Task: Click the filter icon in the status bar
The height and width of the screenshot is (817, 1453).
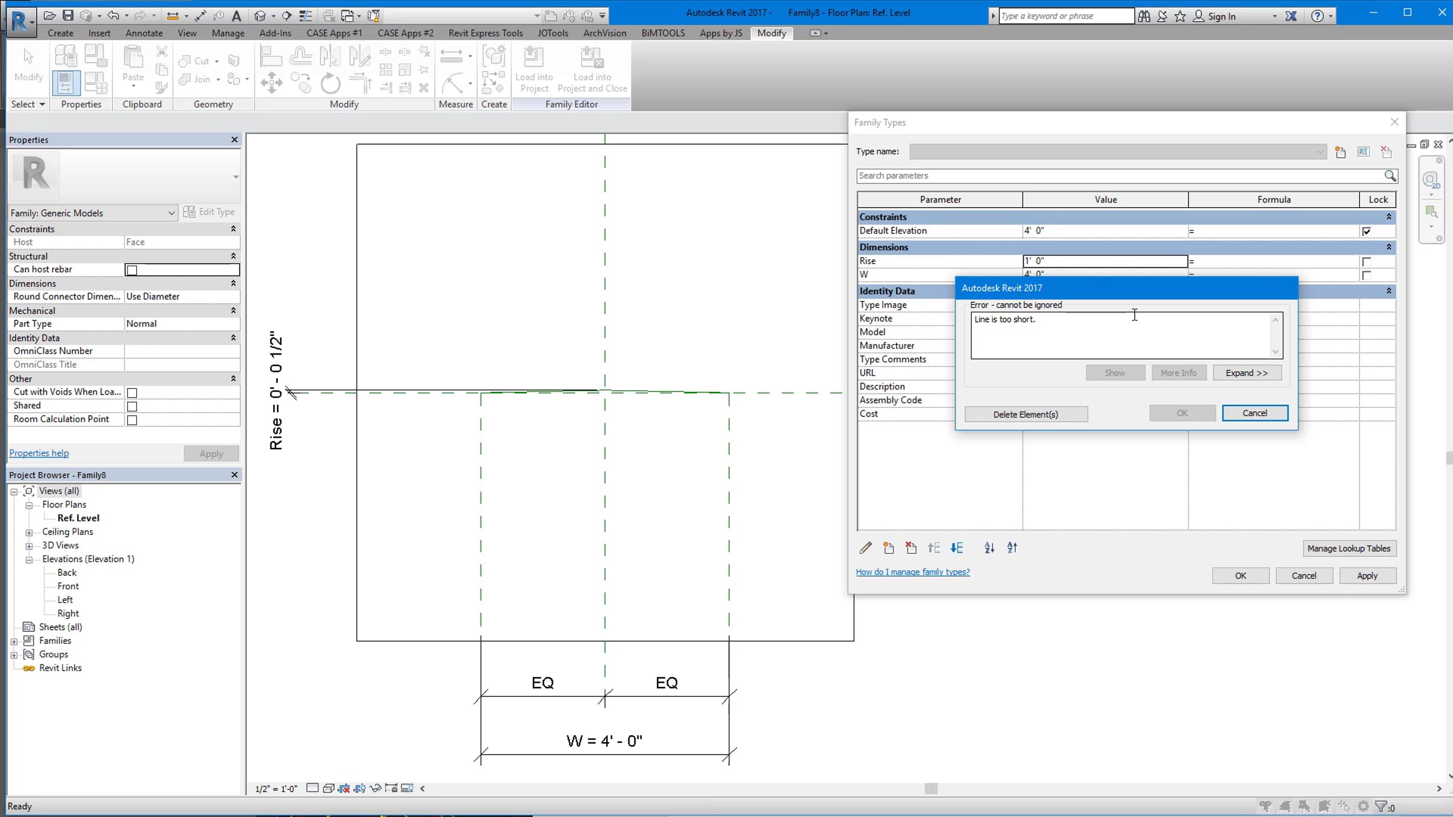Action: pos(1381,806)
